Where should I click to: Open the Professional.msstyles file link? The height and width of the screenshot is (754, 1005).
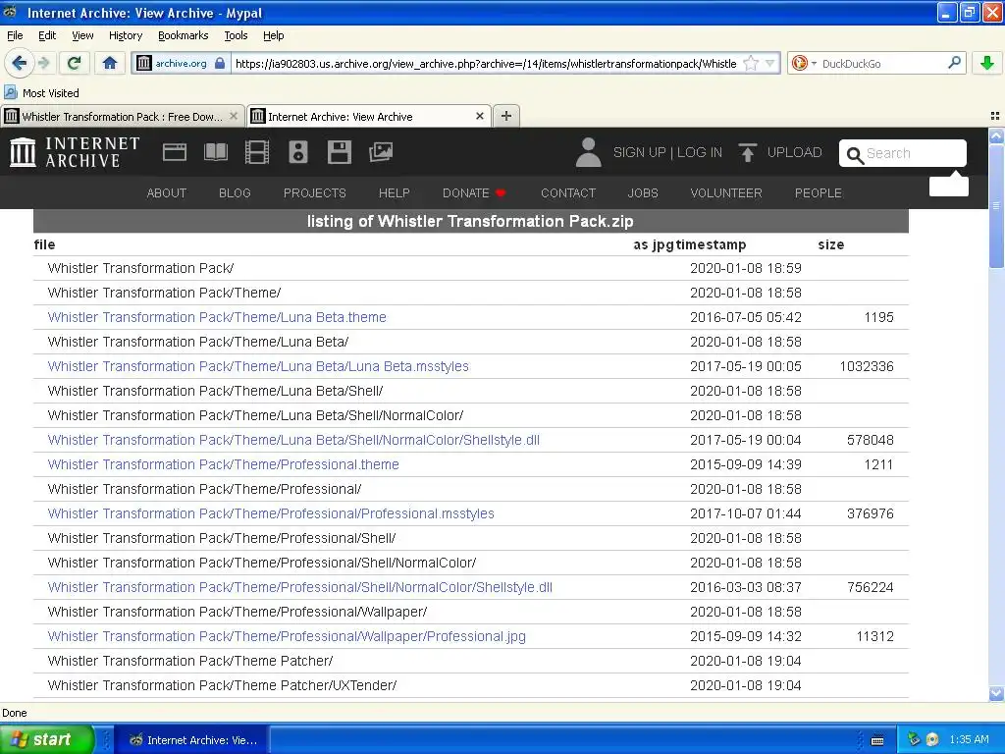(x=271, y=513)
